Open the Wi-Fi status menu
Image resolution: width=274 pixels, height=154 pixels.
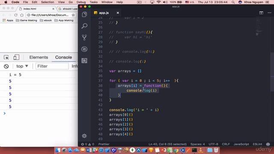(159, 2)
